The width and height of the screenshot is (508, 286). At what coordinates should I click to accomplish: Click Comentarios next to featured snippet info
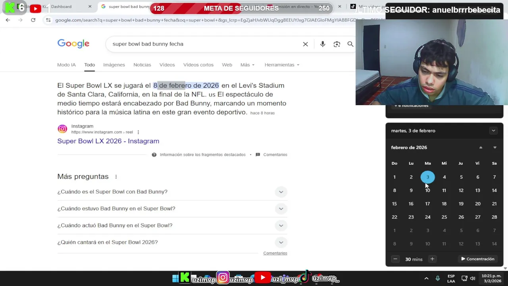pos(275,155)
